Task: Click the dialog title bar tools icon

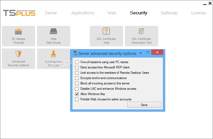Action: point(75,54)
